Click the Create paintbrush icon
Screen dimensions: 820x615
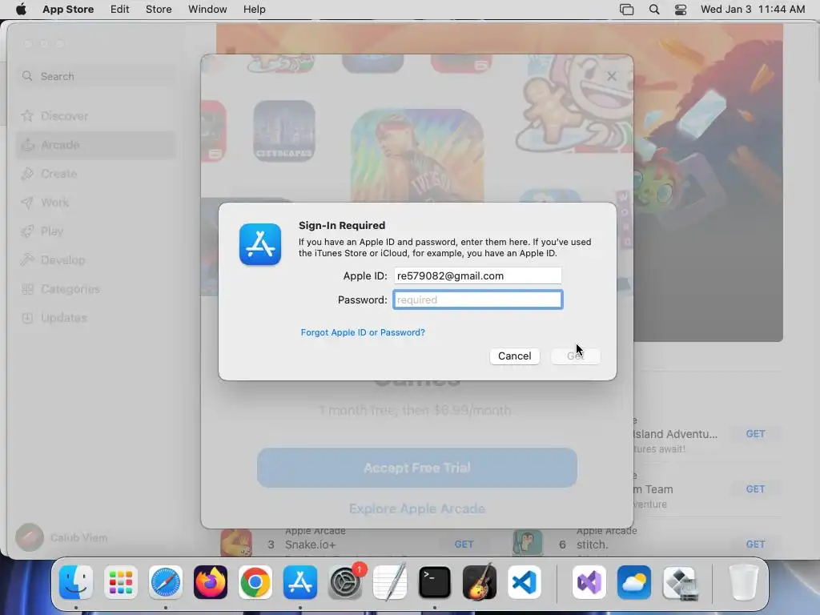[27, 174]
